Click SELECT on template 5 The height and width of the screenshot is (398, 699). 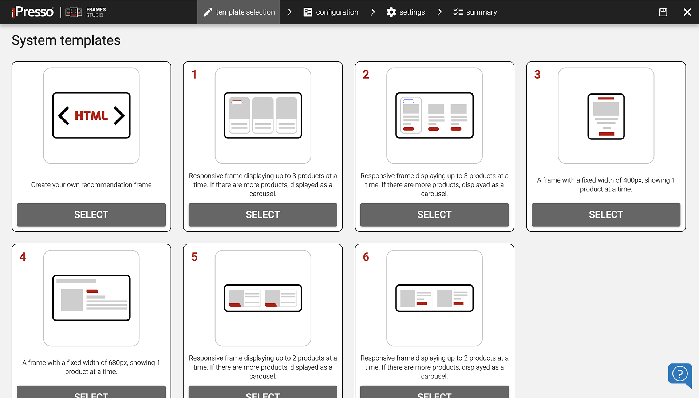coord(262,395)
